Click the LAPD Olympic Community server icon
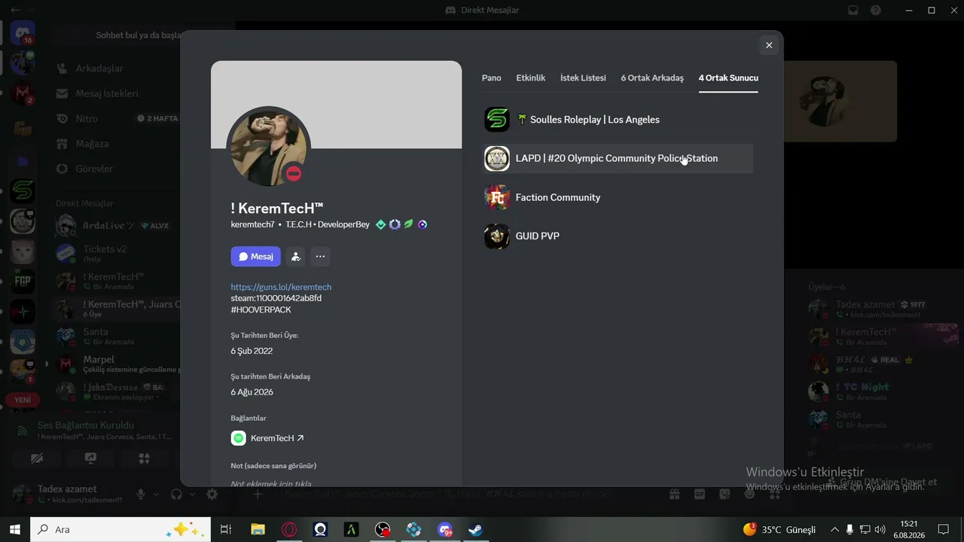Viewport: 964px width, 542px height. tap(497, 158)
